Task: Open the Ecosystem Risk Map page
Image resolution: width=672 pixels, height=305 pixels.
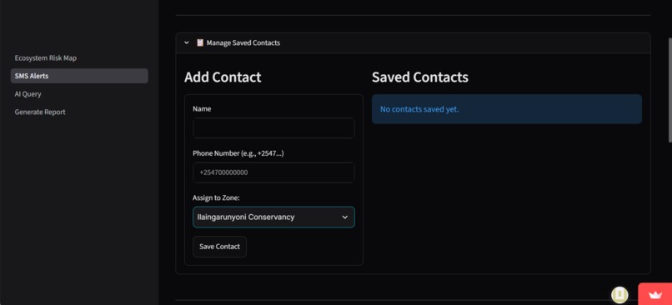Action: coord(45,57)
